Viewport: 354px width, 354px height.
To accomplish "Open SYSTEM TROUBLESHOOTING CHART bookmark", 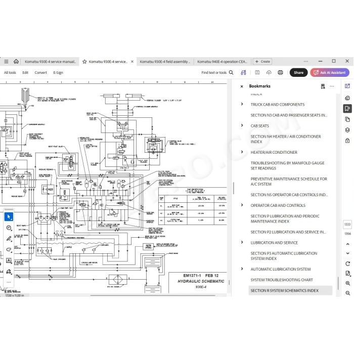I will pyautogui.click(x=282, y=280).
